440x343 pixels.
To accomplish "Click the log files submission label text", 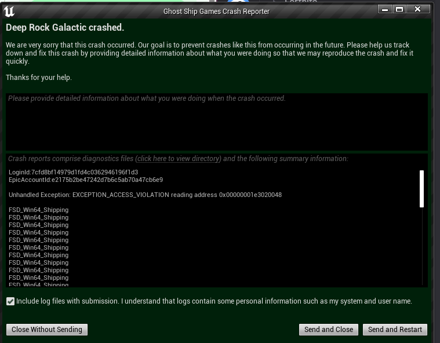I will [x=214, y=301].
